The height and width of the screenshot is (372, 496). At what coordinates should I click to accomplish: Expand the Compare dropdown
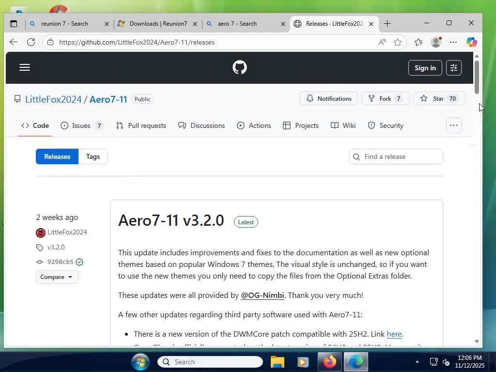[x=57, y=277]
